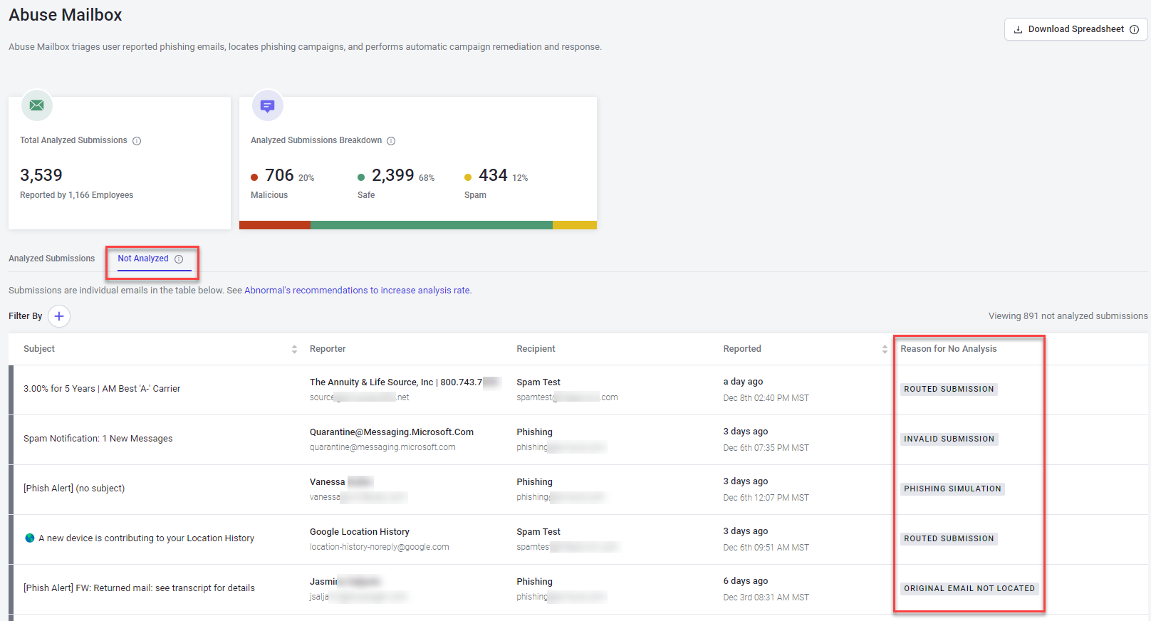Open info tooltip beside Total Analyzed Submissions
Screen dimensions: 1151x621
[137, 141]
